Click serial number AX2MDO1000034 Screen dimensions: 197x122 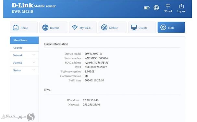coord(96,58)
